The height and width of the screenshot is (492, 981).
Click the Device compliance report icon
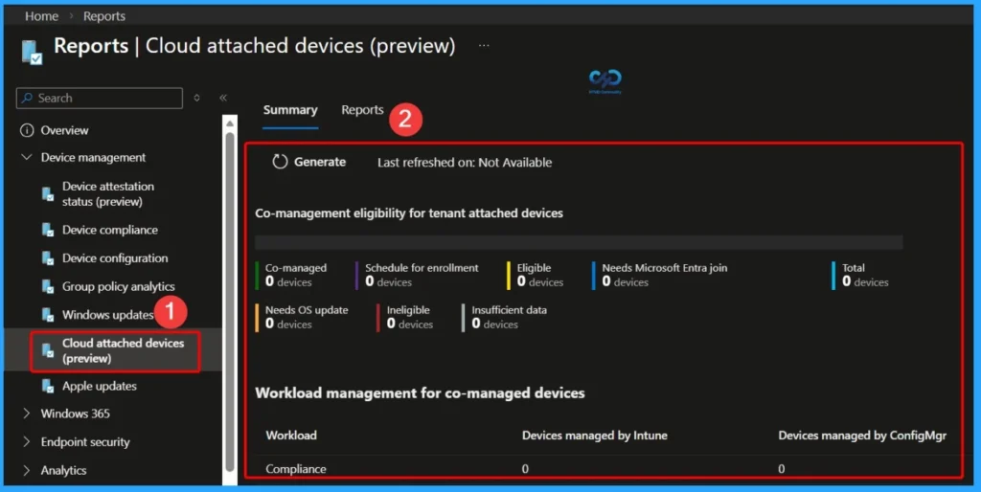coord(48,230)
